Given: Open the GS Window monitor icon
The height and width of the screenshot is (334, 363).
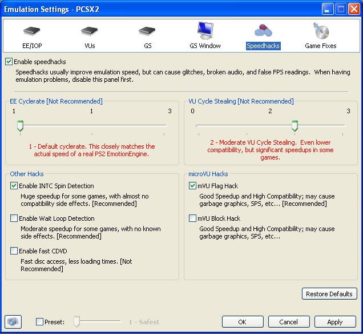Looking at the screenshot, I should click(x=205, y=30).
